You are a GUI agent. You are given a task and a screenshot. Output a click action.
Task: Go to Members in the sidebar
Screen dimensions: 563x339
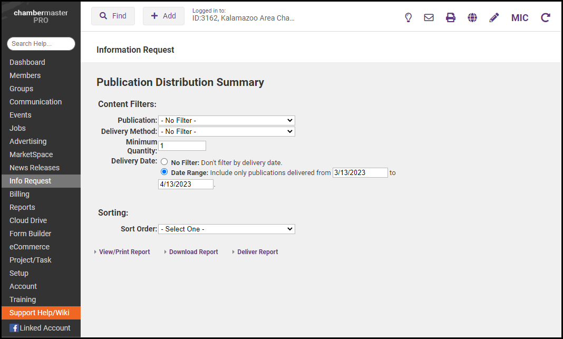tap(25, 75)
